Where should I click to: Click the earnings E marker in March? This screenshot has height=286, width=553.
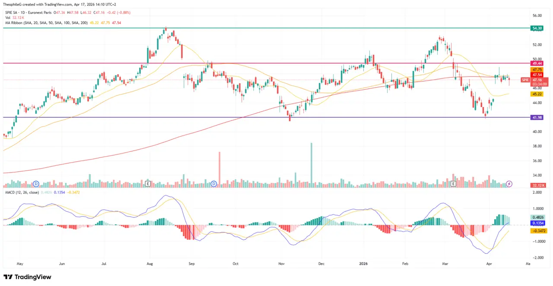tap(453, 184)
